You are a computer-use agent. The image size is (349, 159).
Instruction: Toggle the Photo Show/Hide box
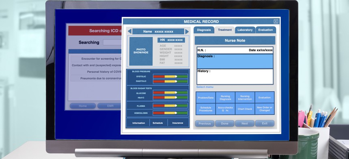[x=141, y=51]
